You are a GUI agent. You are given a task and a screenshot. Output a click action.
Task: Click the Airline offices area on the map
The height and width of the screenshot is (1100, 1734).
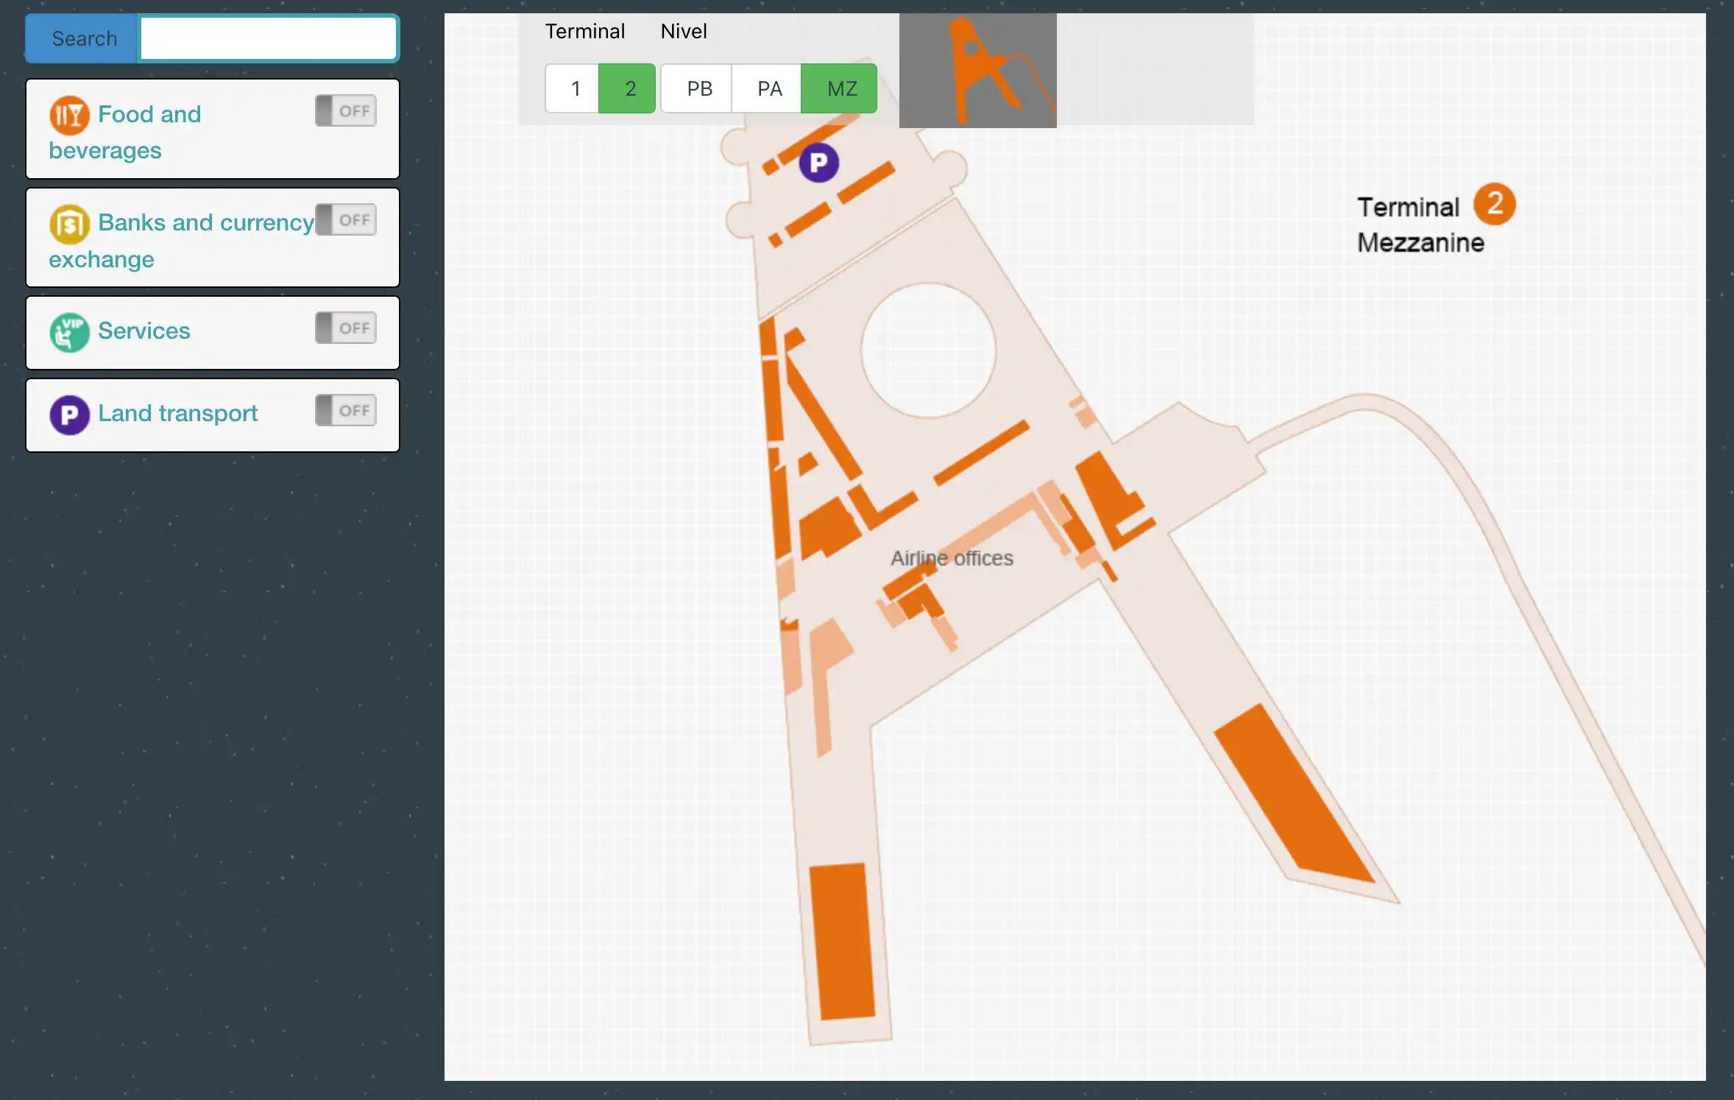(952, 558)
